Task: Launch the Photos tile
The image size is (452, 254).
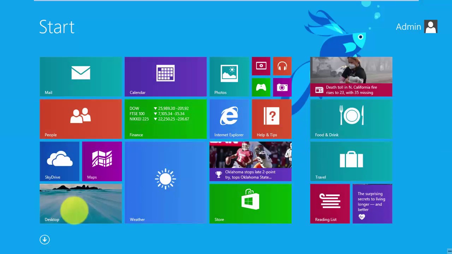Action: pos(229,77)
